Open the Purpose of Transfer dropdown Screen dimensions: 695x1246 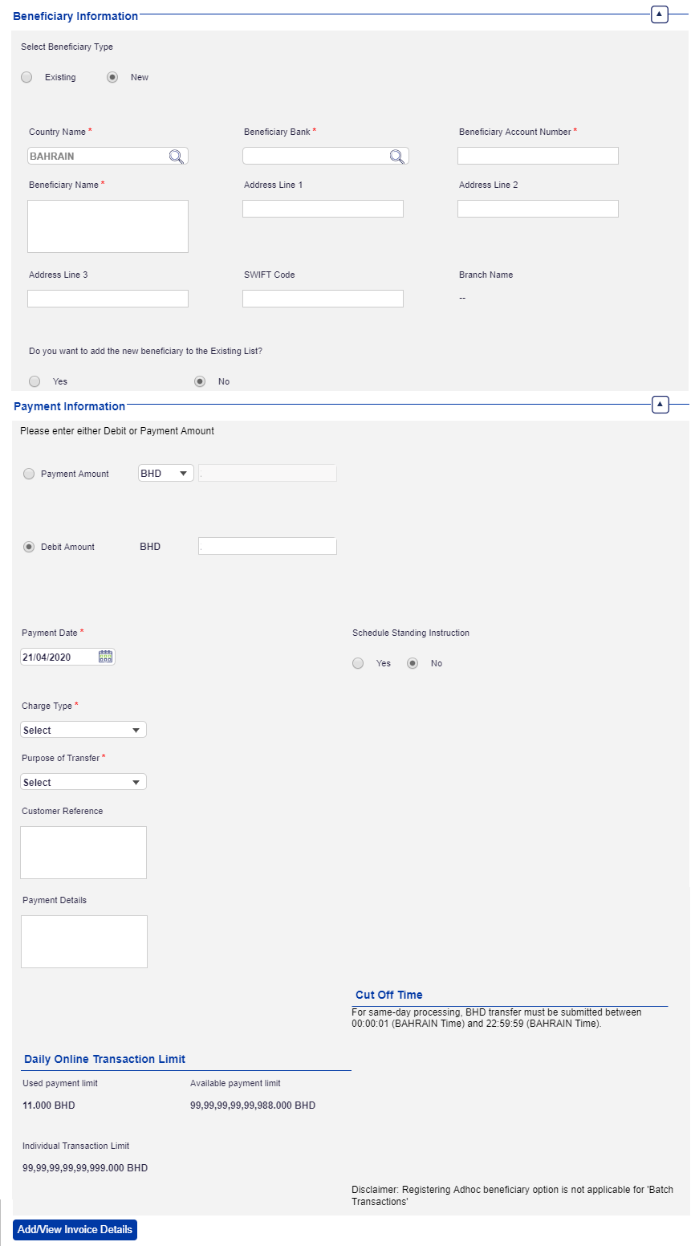pyautogui.click(x=83, y=782)
